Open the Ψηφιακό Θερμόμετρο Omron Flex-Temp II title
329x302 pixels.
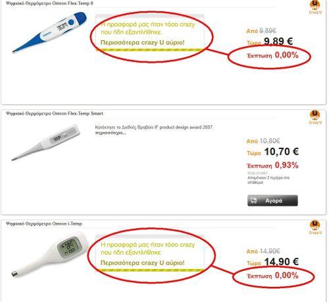pyautogui.click(x=49, y=3)
